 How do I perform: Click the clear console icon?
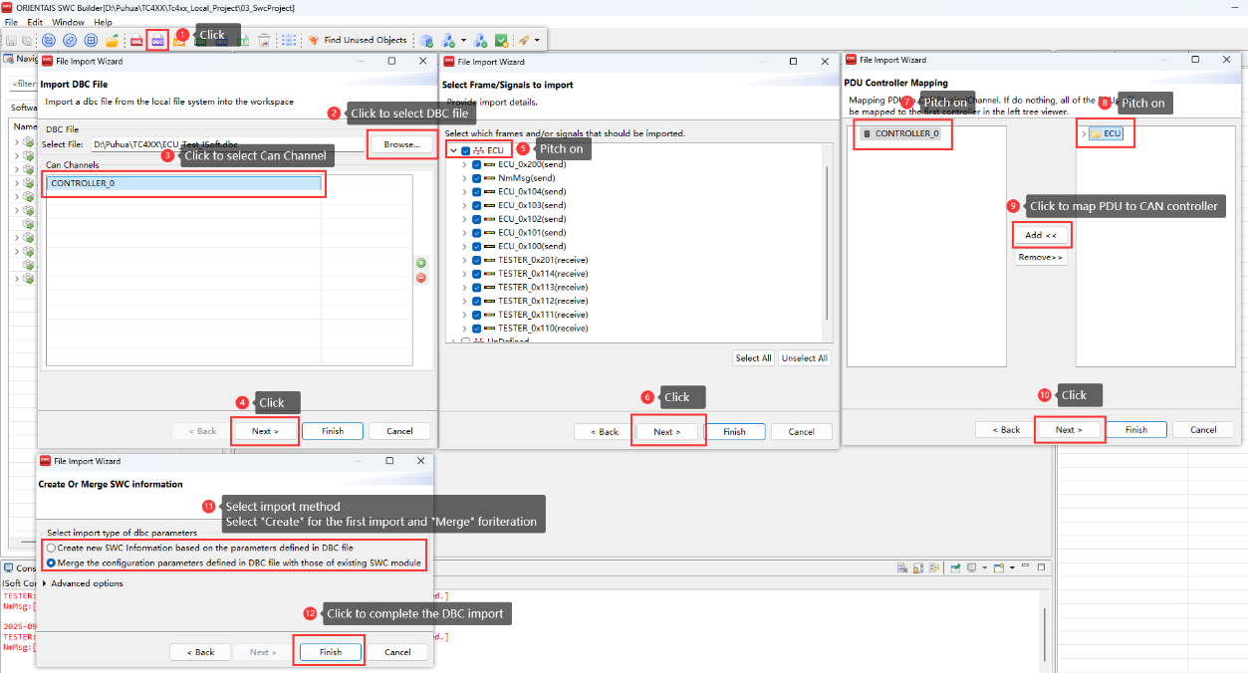[900, 568]
